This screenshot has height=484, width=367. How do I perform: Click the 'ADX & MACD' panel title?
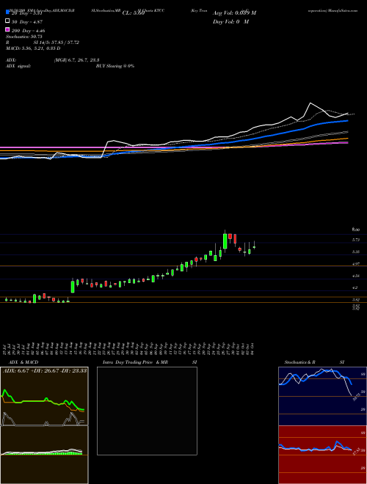click(x=23, y=362)
